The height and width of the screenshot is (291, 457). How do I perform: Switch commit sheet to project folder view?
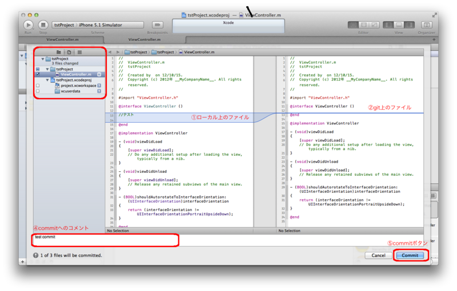59,52
